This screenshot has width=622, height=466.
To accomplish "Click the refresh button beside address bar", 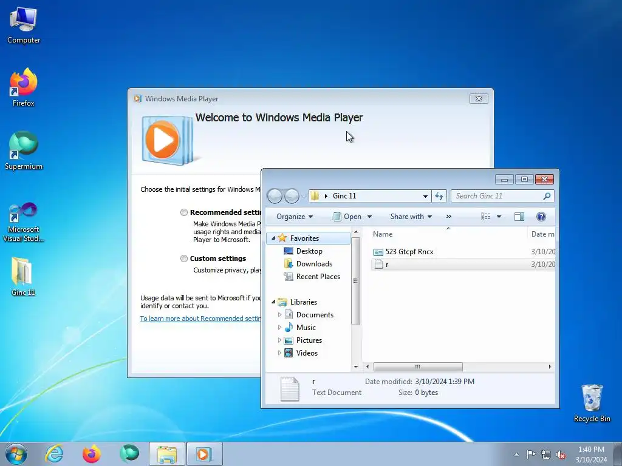I will pyautogui.click(x=439, y=196).
